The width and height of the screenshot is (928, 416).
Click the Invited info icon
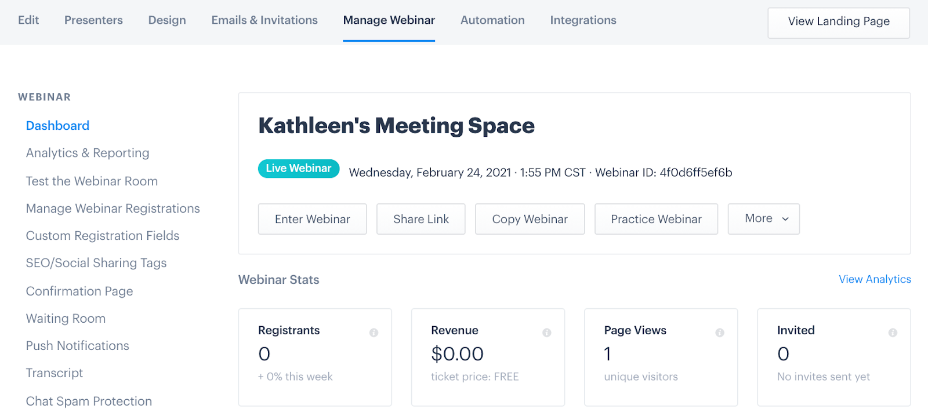click(893, 333)
